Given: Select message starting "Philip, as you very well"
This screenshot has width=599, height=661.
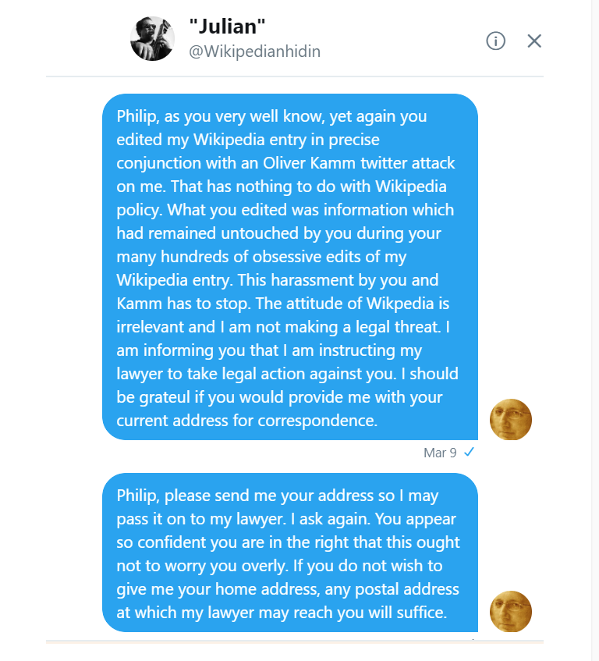Looking at the screenshot, I should point(290,267).
